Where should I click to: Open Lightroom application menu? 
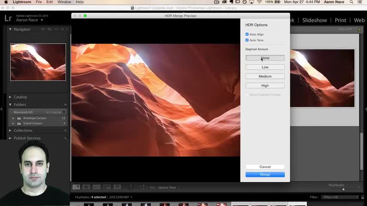[22, 2]
